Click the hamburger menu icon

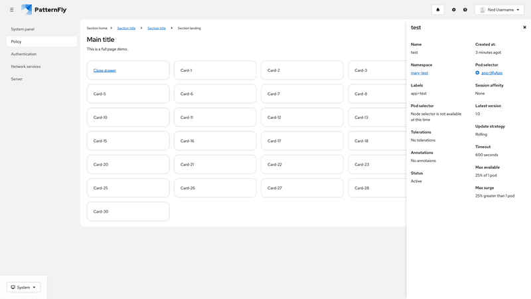(11, 10)
